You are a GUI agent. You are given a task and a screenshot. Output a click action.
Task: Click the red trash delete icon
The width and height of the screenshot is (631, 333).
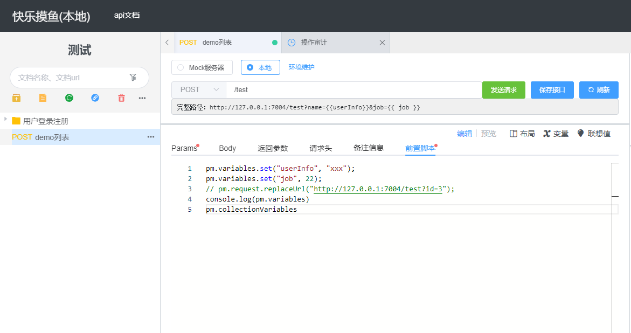click(x=121, y=98)
